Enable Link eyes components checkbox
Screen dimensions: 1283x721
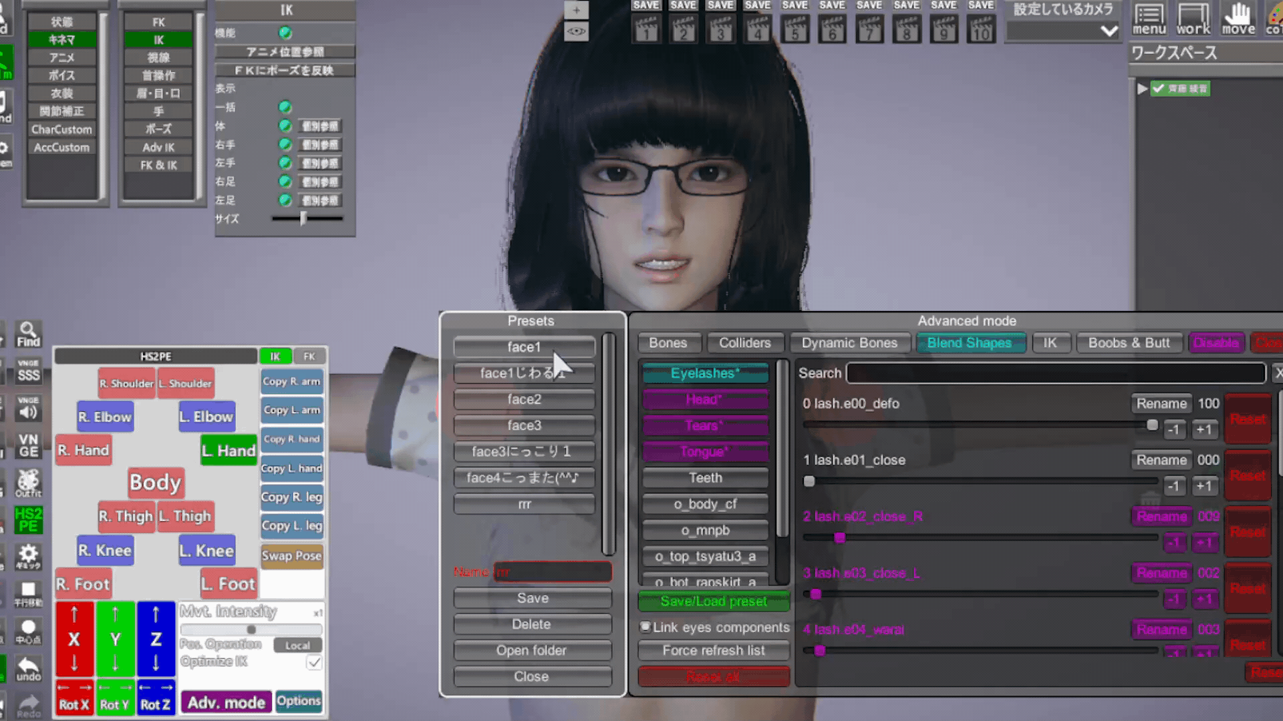tap(645, 627)
